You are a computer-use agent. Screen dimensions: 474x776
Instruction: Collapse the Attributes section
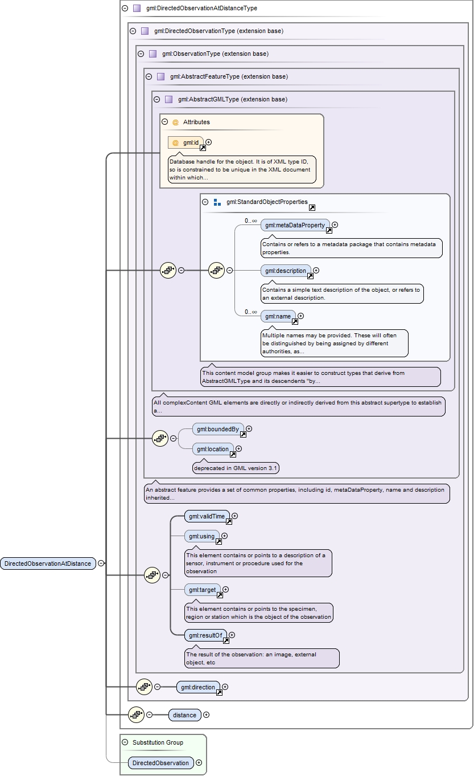click(164, 122)
